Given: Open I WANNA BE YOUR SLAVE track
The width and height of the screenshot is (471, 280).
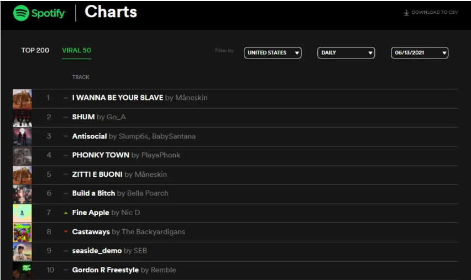Looking at the screenshot, I should [117, 98].
